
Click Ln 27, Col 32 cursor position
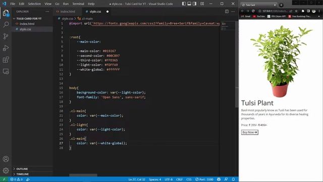pyautogui.click(x=137, y=179)
